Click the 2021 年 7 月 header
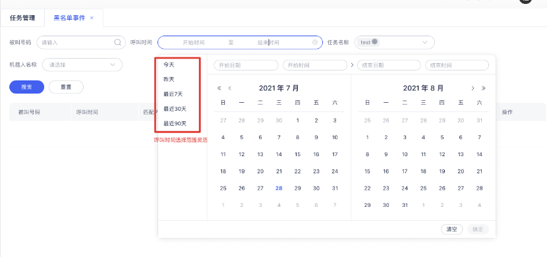 click(x=279, y=88)
